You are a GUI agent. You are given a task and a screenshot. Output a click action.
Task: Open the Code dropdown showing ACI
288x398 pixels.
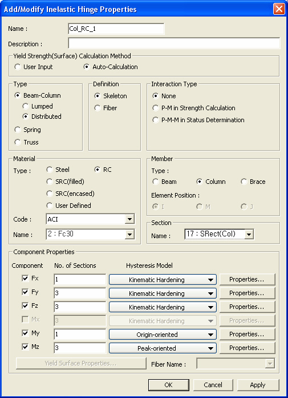[91, 219]
